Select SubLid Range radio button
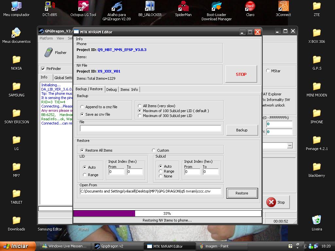 (x=160, y=171)
